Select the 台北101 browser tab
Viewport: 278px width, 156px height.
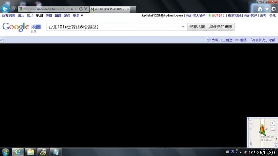pyautogui.click(x=110, y=9)
